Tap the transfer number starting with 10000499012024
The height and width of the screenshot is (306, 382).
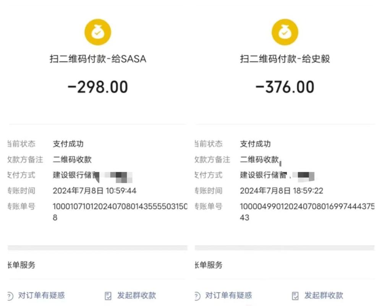coord(307,207)
